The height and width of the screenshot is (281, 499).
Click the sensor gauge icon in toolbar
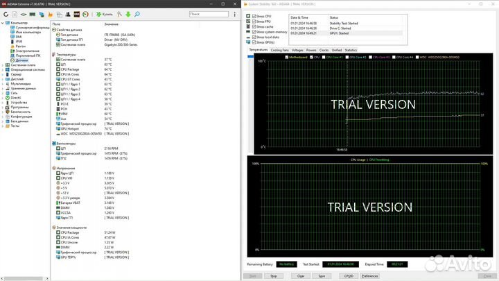[x=86, y=15]
